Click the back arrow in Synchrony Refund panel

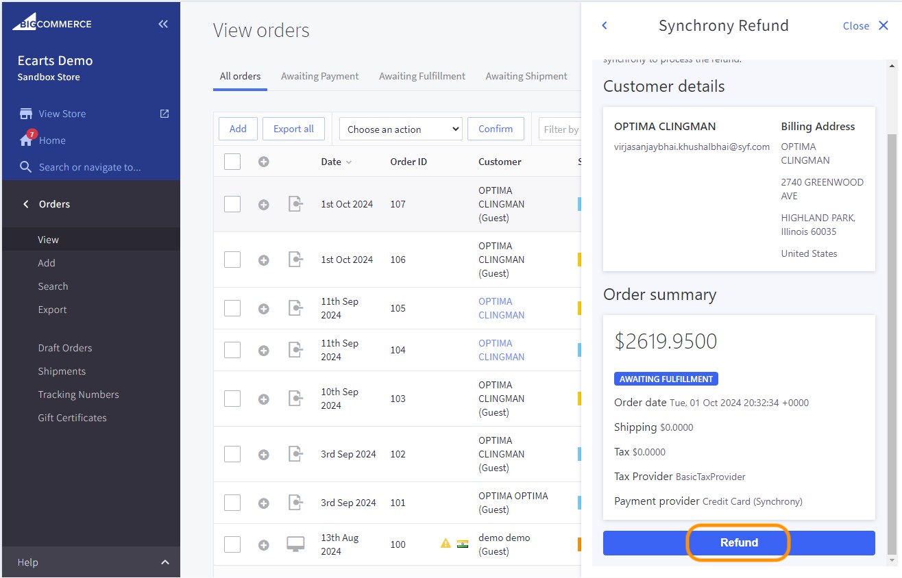click(604, 25)
